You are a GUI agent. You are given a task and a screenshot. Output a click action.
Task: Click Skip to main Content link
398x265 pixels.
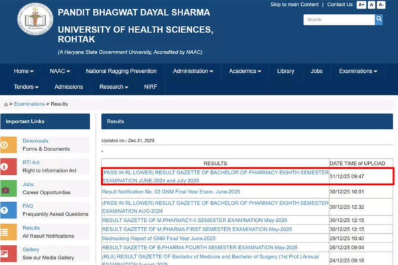(x=294, y=5)
